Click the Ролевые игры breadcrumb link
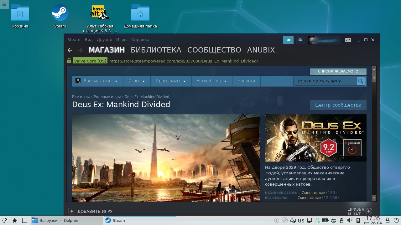The image size is (401, 225). [107, 97]
